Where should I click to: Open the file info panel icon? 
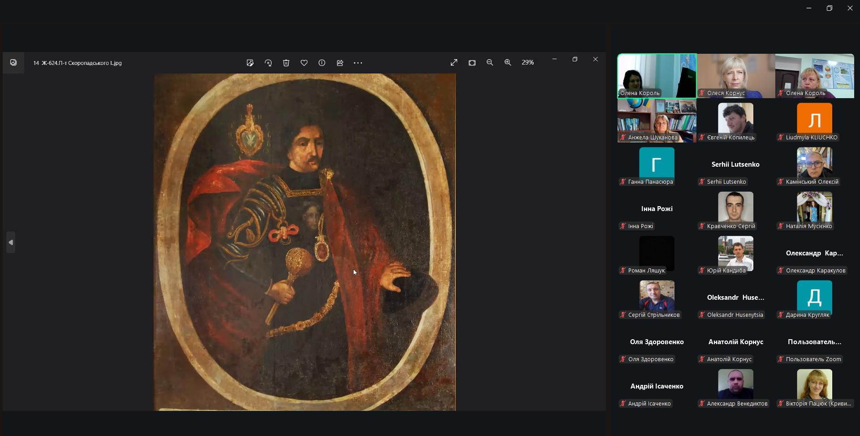(x=322, y=63)
